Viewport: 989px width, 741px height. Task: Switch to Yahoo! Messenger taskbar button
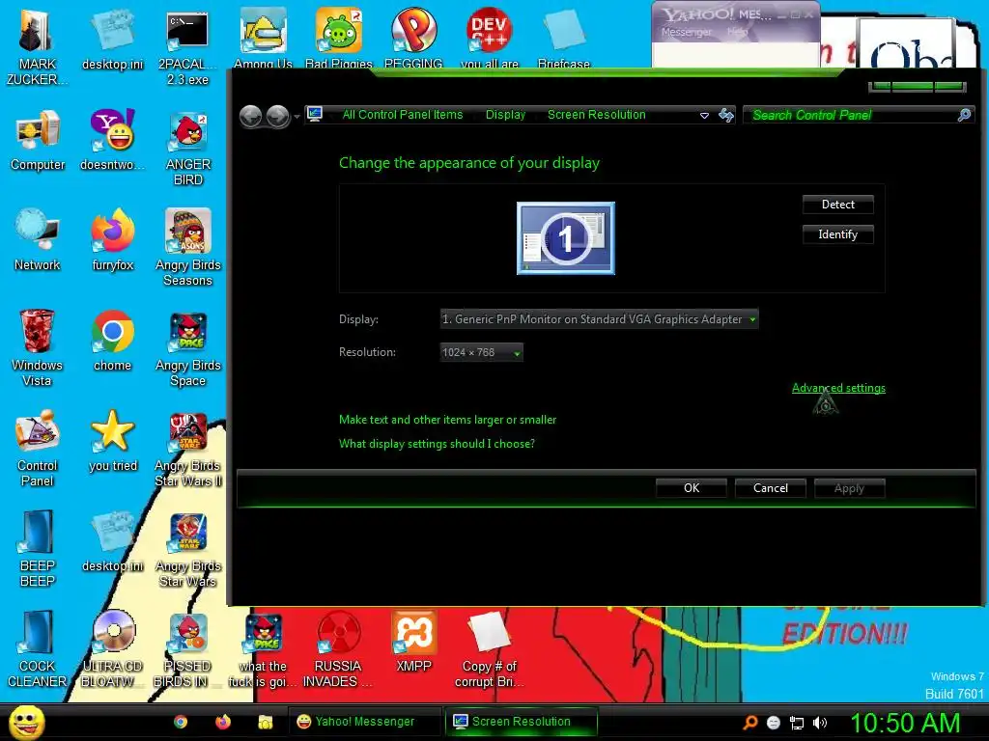point(365,722)
